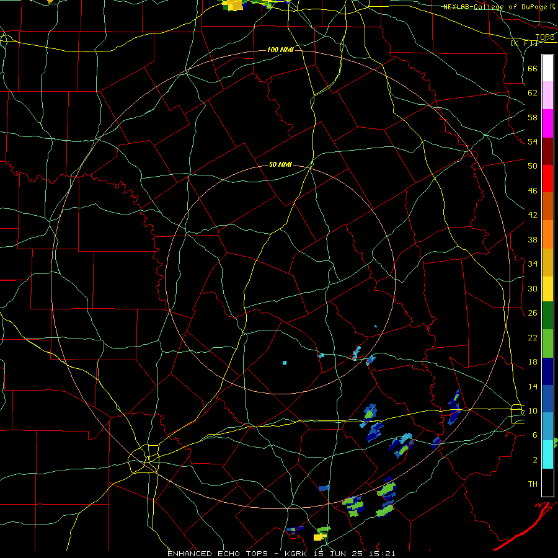
Task: Click the legend value '38'
Action: [x=533, y=239]
